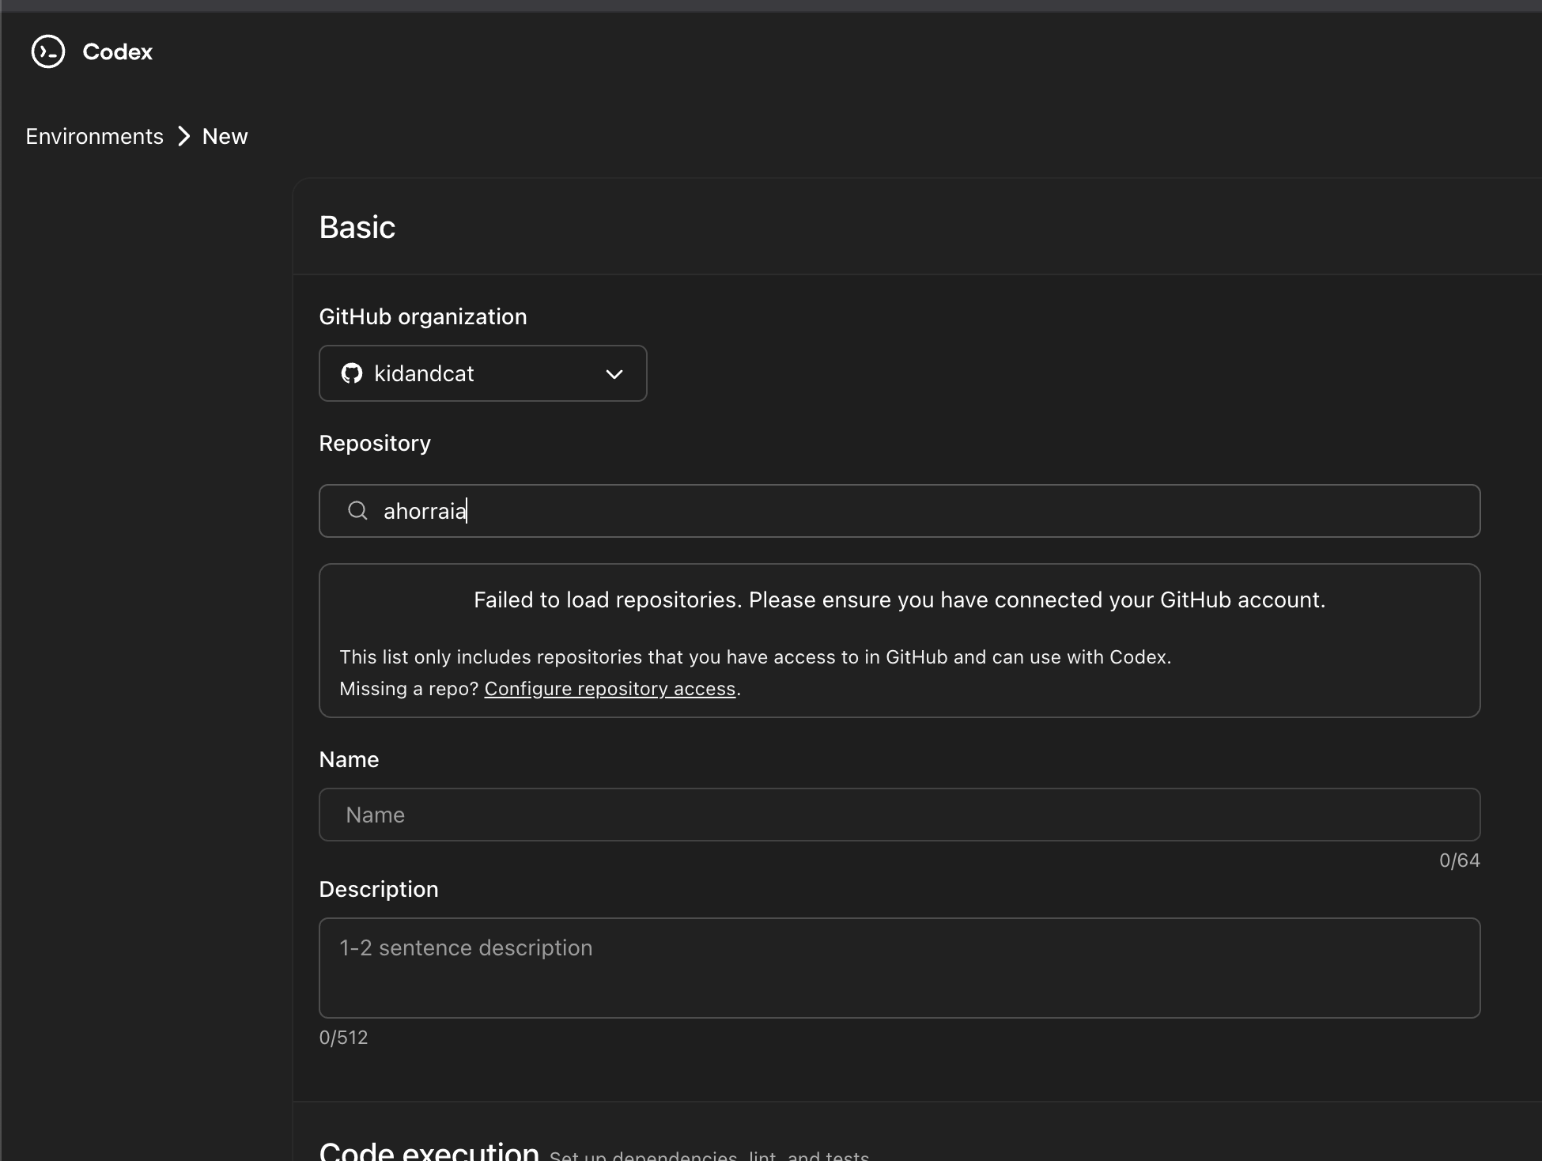Click the GitHub octocat icon beside kidandcat
The width and height of the screenshot is (1542, 1161).
[352, 373]
